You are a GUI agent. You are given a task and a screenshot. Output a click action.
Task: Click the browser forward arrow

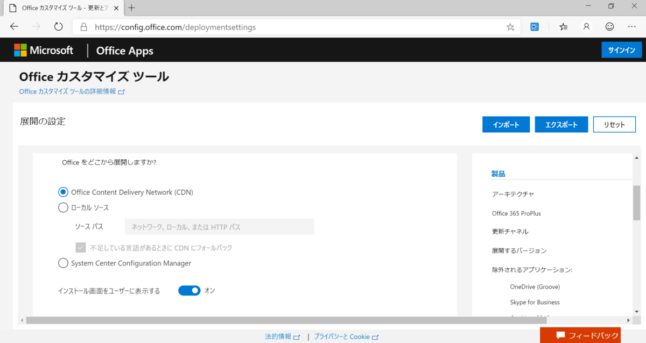click(36, 26)
